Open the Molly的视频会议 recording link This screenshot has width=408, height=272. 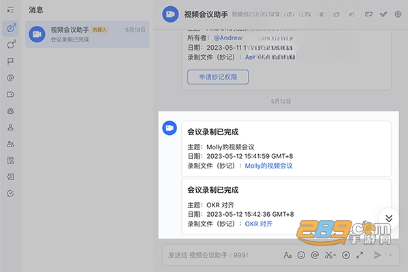click(x=269, y=166)
